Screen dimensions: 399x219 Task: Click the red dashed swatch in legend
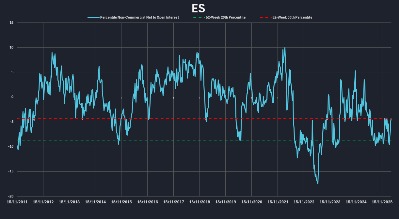click(265, 17)
